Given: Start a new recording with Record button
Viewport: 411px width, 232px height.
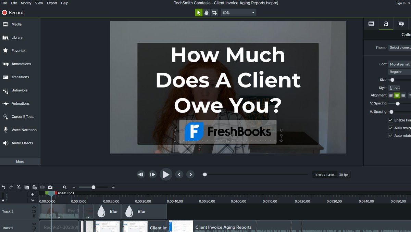Looking at the screenshot, I should pos(13,13).
